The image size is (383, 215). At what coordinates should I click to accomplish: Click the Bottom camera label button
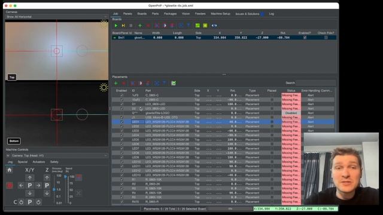click(14, 141)
